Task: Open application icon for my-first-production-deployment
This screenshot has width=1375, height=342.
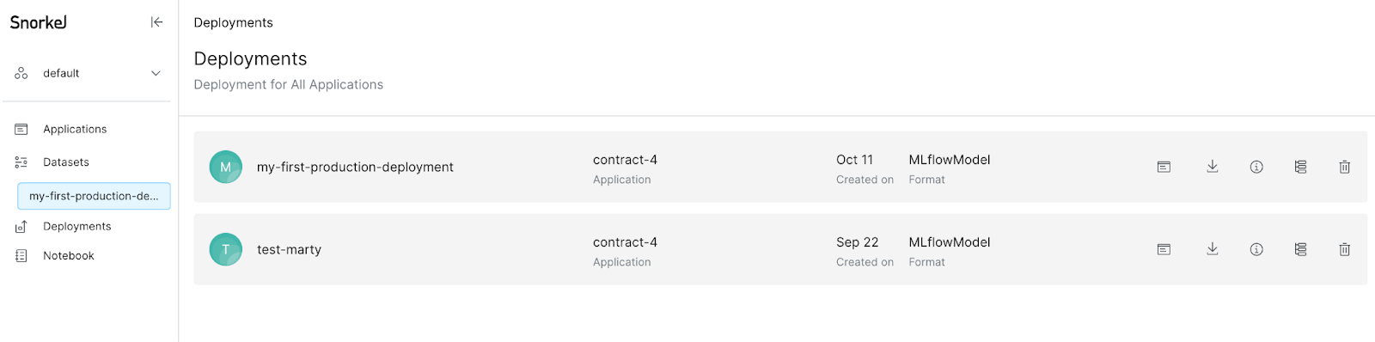Action: click(x=1164, y=167)
